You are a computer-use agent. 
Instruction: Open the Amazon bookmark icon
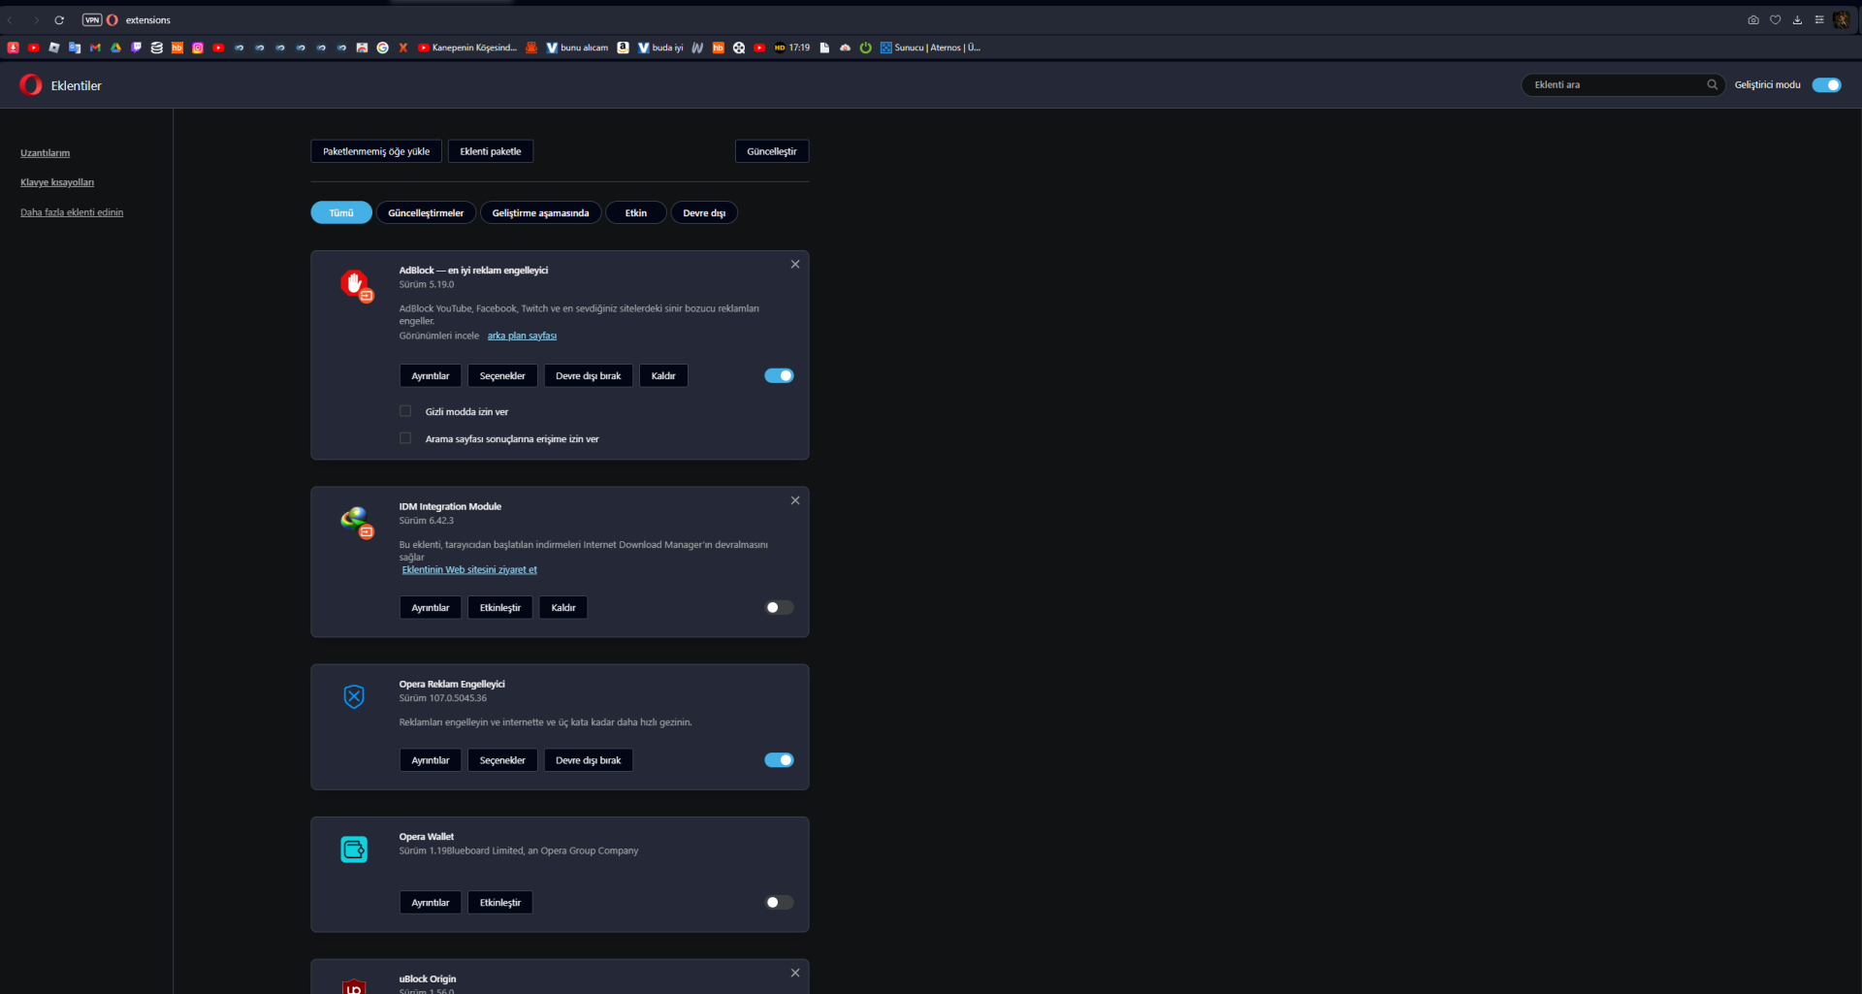(x=623, y=48)
